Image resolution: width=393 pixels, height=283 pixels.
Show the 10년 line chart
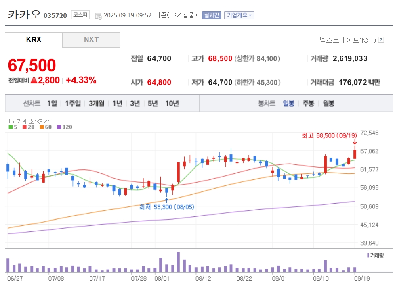[172, 103]
